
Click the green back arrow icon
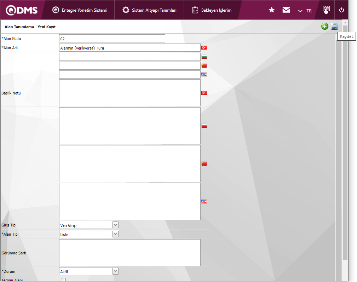pos(325,26)
